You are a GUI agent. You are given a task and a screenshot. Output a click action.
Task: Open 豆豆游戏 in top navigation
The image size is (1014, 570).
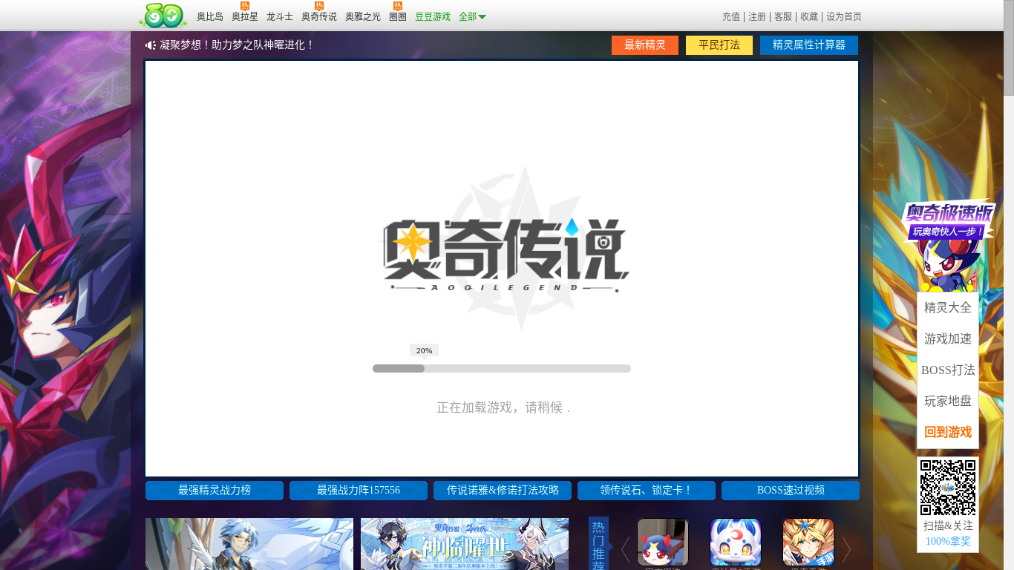pyautogui.click(x=433, y=16)
